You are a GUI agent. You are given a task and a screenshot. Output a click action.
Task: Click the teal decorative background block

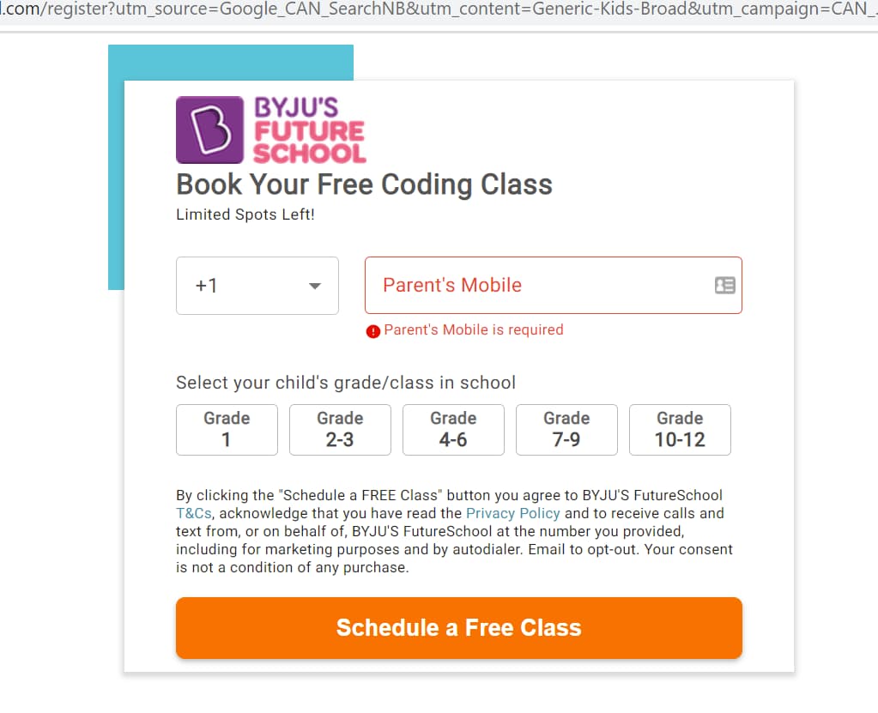pos(230,62)
